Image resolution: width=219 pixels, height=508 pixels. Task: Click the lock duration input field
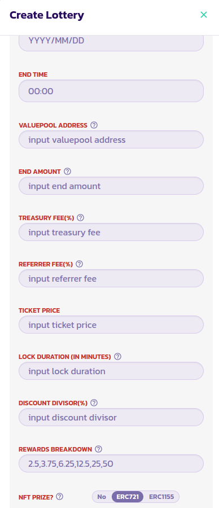[x=111, y=371]
